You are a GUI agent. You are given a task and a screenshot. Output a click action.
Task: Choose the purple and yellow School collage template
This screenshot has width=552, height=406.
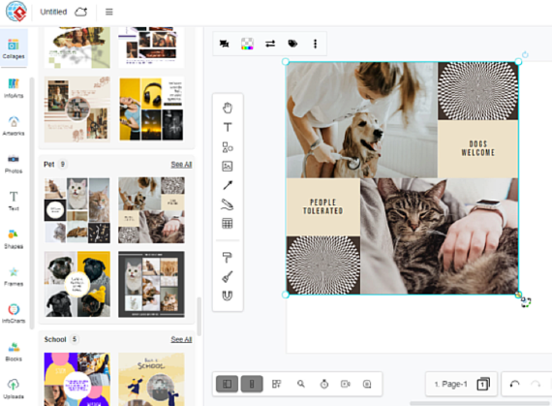[x=77, y=379]
